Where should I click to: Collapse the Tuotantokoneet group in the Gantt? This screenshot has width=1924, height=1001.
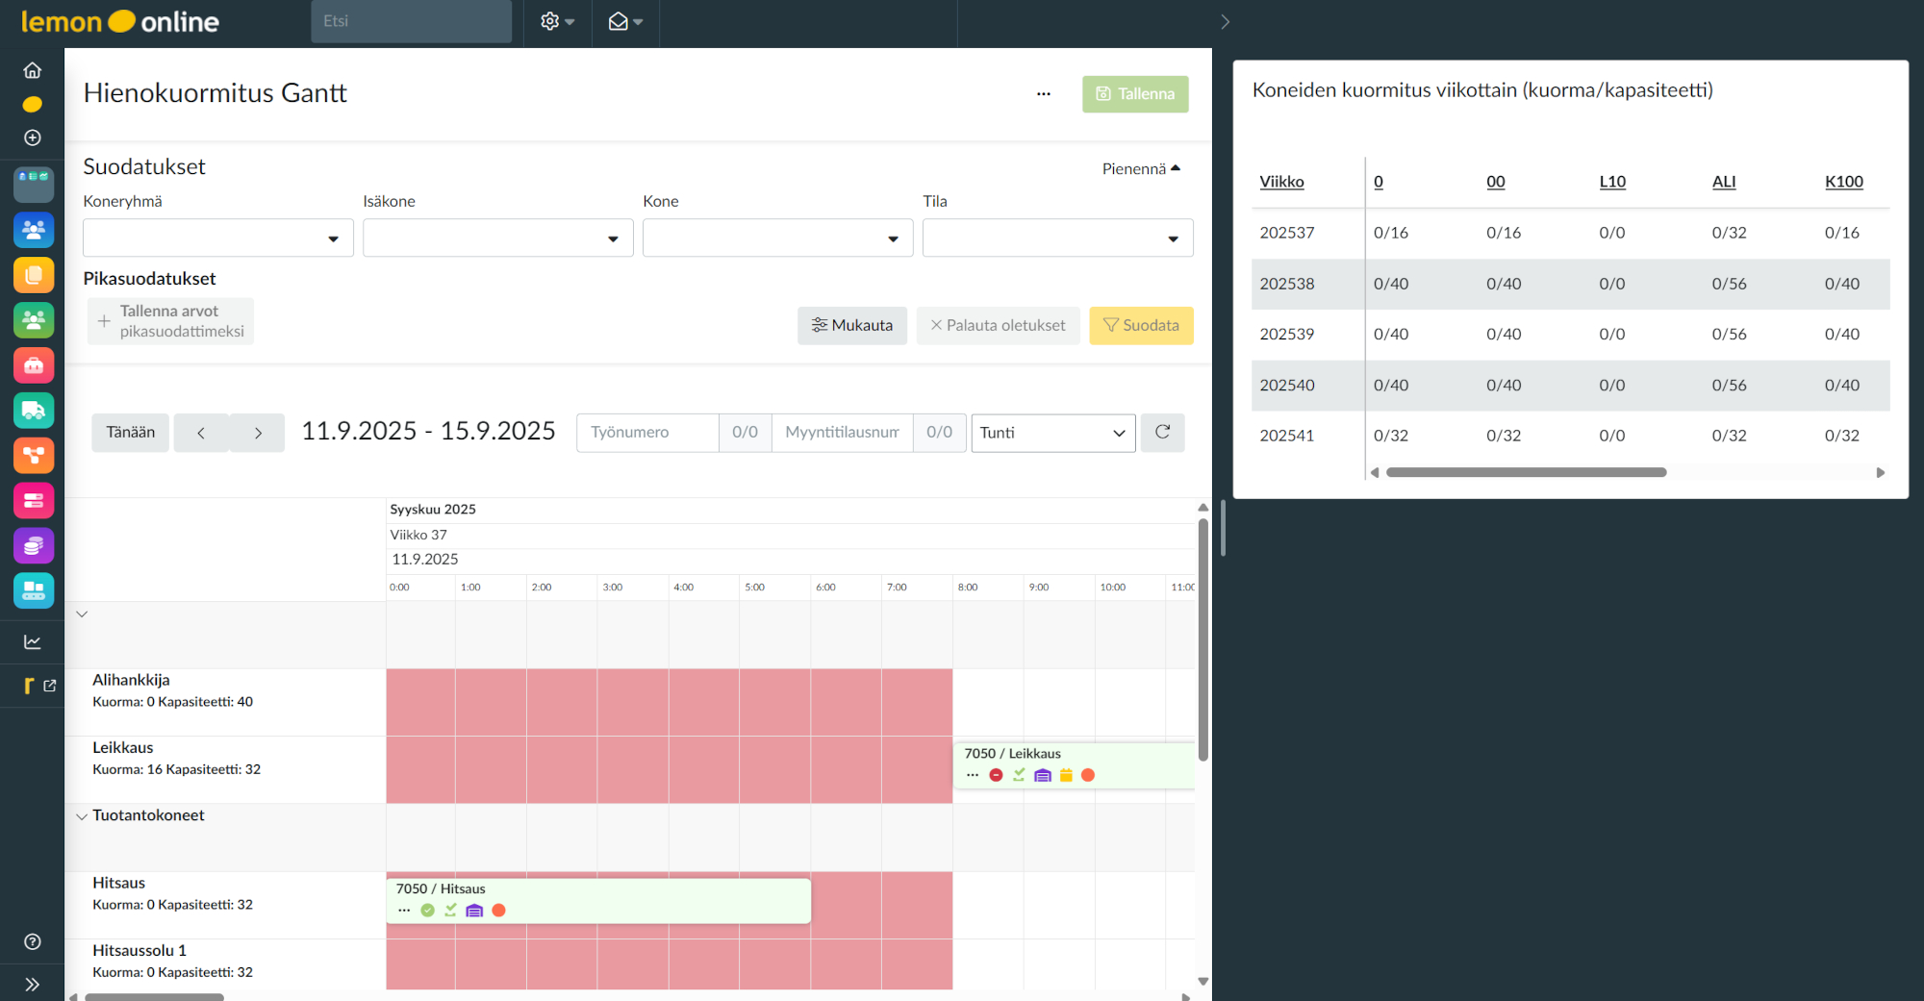[82, 816]
